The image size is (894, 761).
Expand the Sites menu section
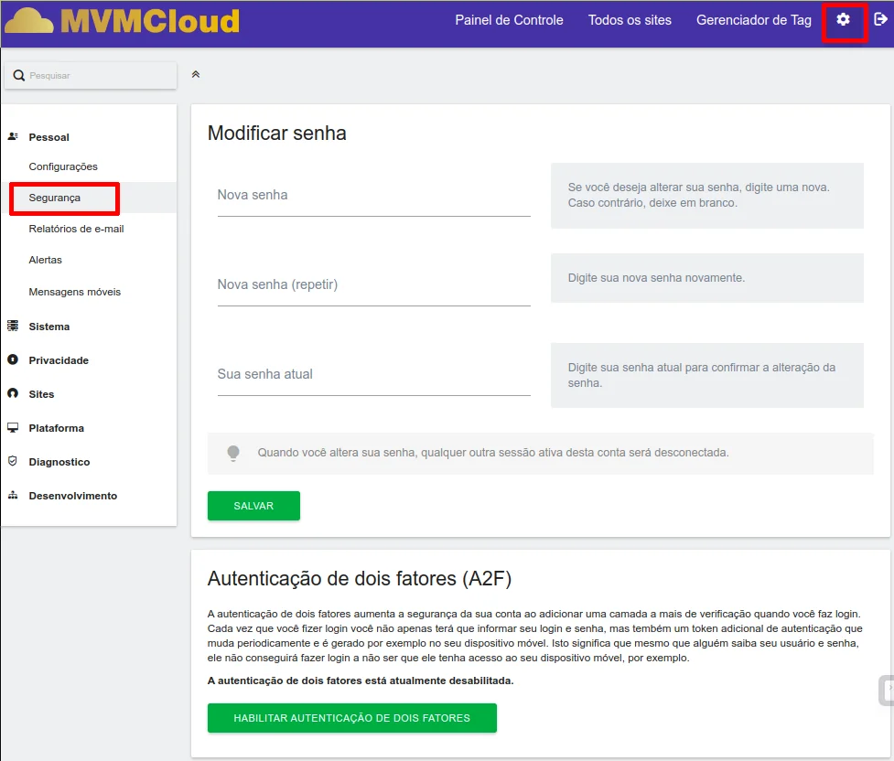[41, 394]
